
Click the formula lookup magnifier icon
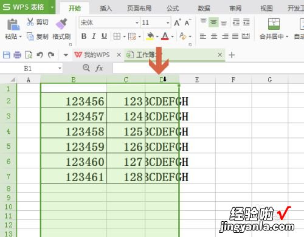pos(86,68)
